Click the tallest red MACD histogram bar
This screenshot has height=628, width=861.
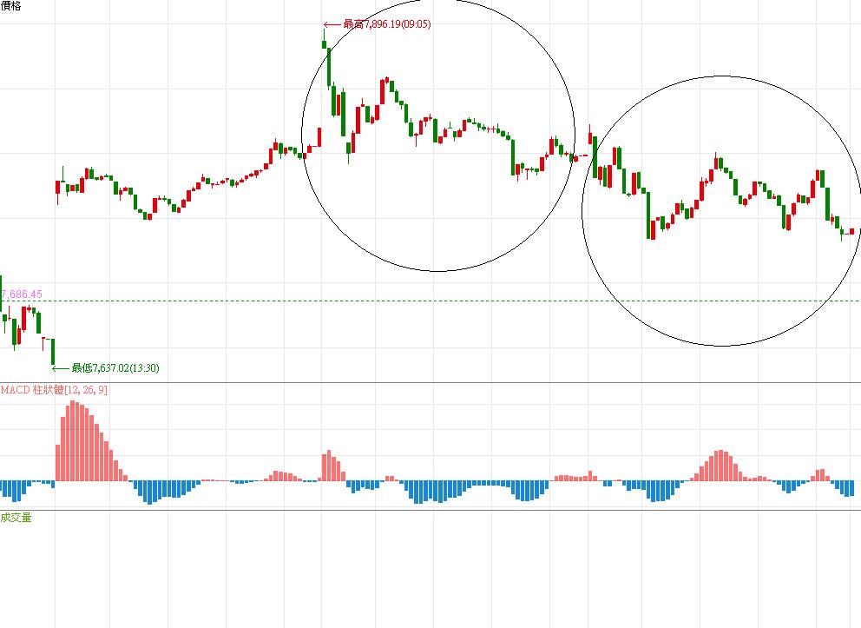(74, 441)
